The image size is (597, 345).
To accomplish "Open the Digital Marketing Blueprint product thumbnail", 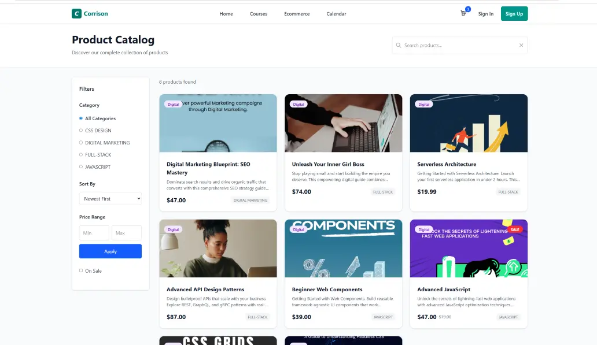I will [218, 123].
